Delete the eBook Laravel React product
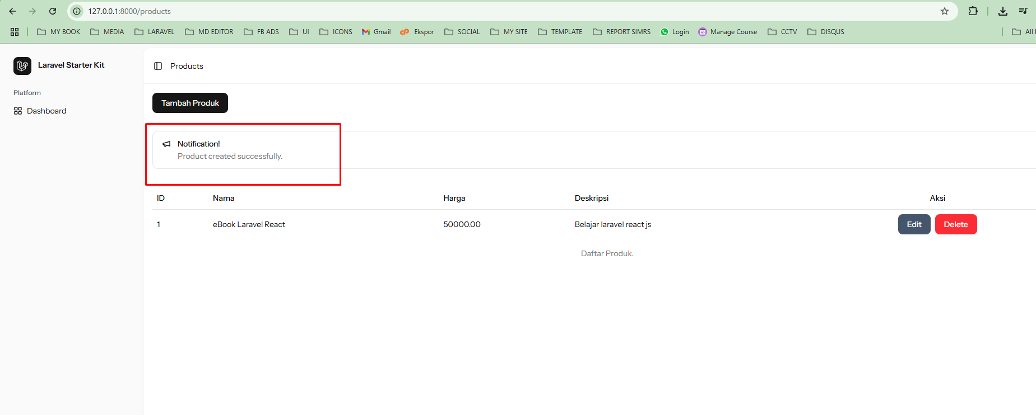This screenshot has width=1036, height=415. tap(955, 224)
